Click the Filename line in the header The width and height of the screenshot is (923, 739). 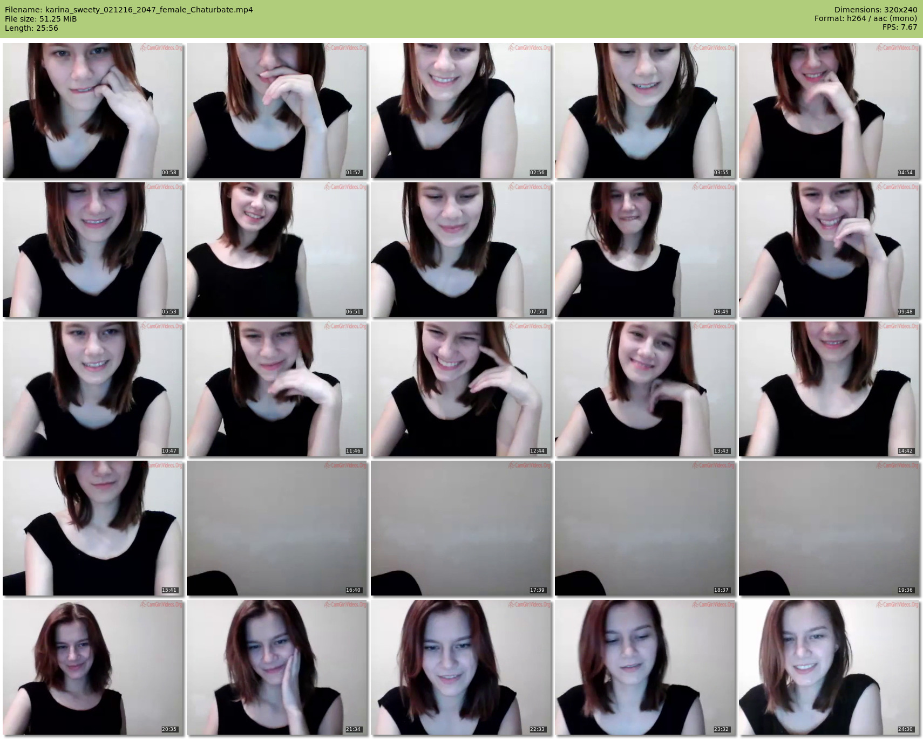(x=129, y=10)
